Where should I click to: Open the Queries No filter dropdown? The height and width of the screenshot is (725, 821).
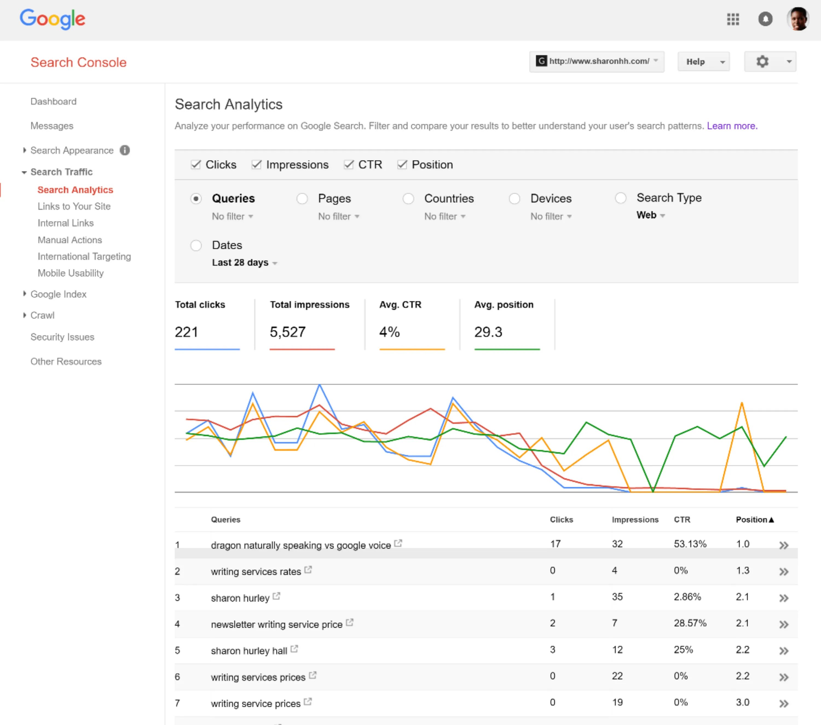pyautogui.click(x=232, y=216)
